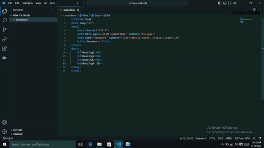
Task: Open the Customize Layout icon
Action: tap(235, 3)
